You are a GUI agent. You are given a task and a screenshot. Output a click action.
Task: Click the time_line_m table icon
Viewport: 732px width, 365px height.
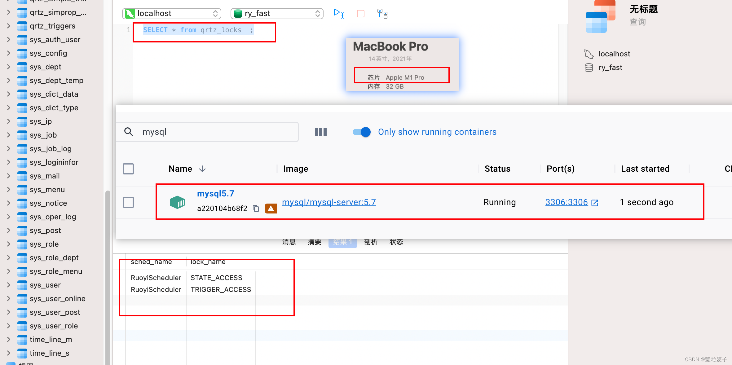point(22,340)
